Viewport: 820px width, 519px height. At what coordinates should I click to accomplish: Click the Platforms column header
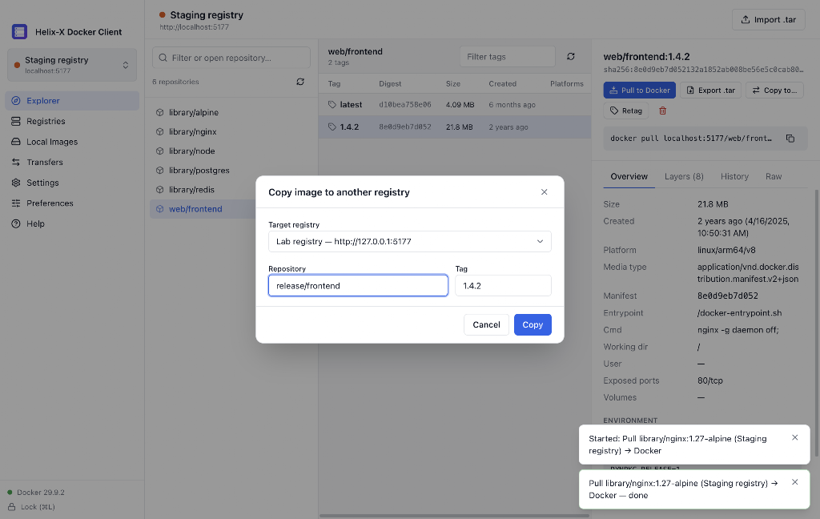tap(567, 84)
